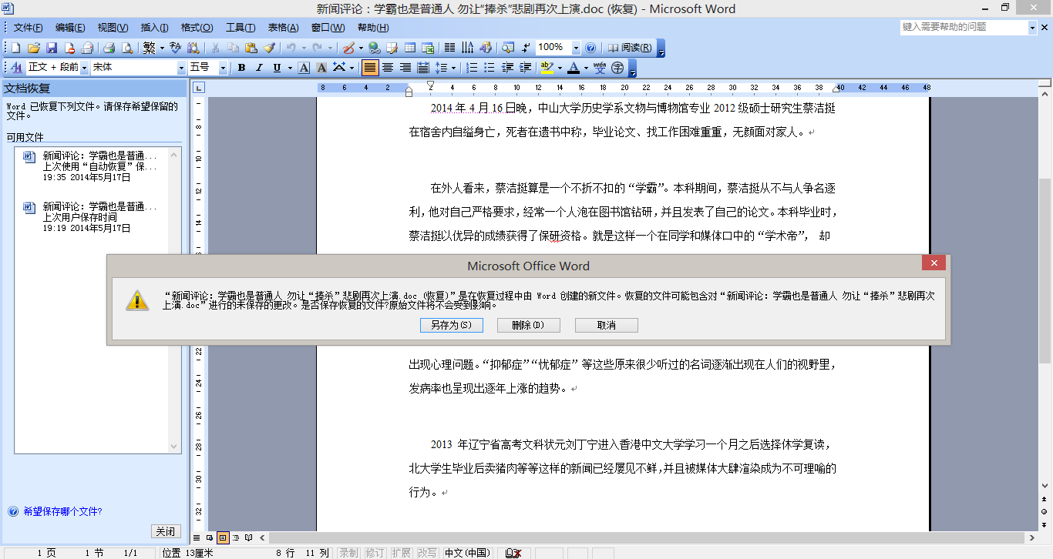Screen dimensions: 1053x559
Task: Print using the printer icon
Action: point(109,48)
